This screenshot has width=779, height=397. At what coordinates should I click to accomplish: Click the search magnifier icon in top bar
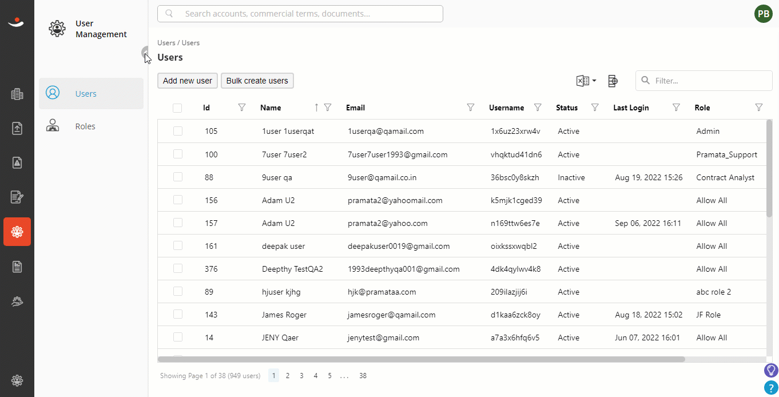[x=169, y=14]
